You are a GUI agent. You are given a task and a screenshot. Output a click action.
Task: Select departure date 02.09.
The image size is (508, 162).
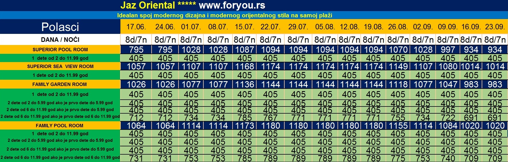click(x=422, y=27)
